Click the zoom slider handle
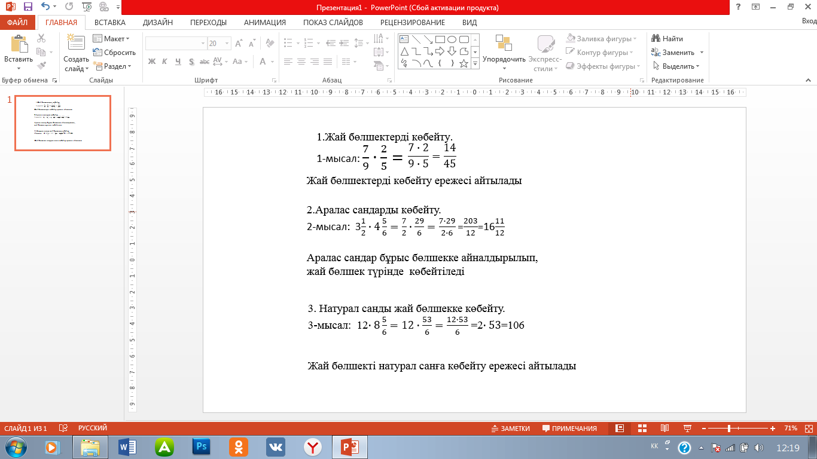This screenshot has height=459, width=817. tap(729, 429)
